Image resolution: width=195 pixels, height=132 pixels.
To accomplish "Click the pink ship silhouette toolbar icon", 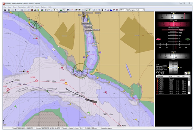I will click(108, 10).
